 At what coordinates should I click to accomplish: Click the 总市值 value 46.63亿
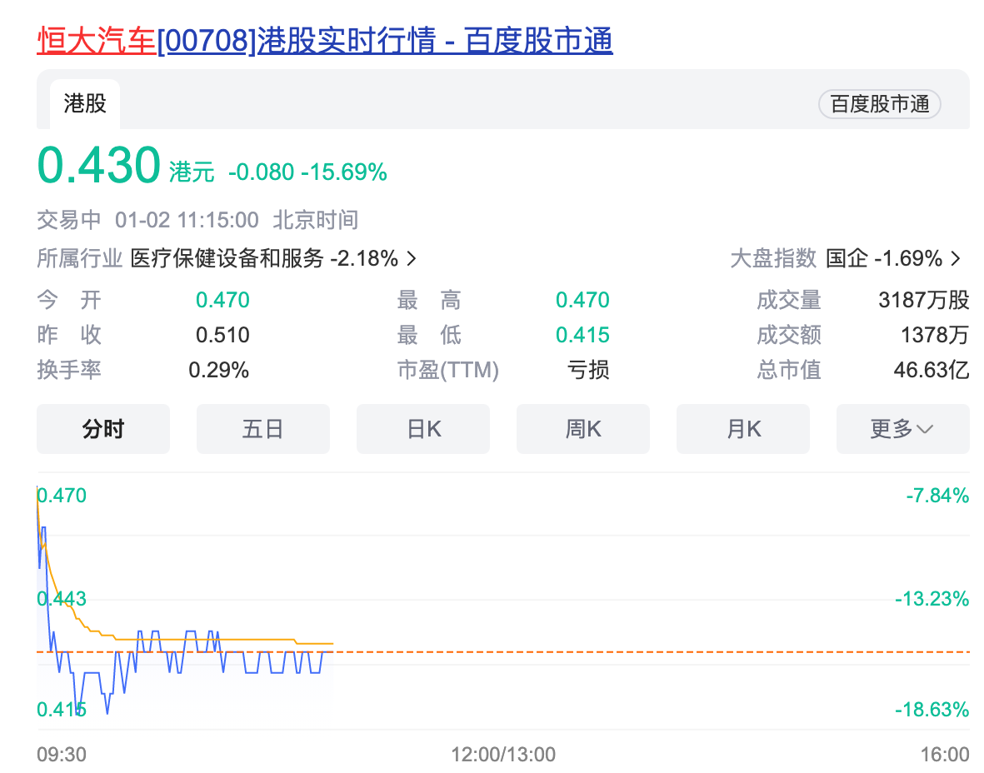(x=932, y=370)
